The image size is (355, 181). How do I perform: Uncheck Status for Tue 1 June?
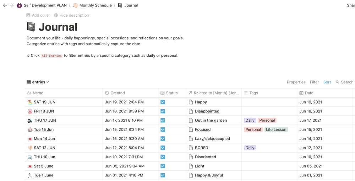coord(163,175)
